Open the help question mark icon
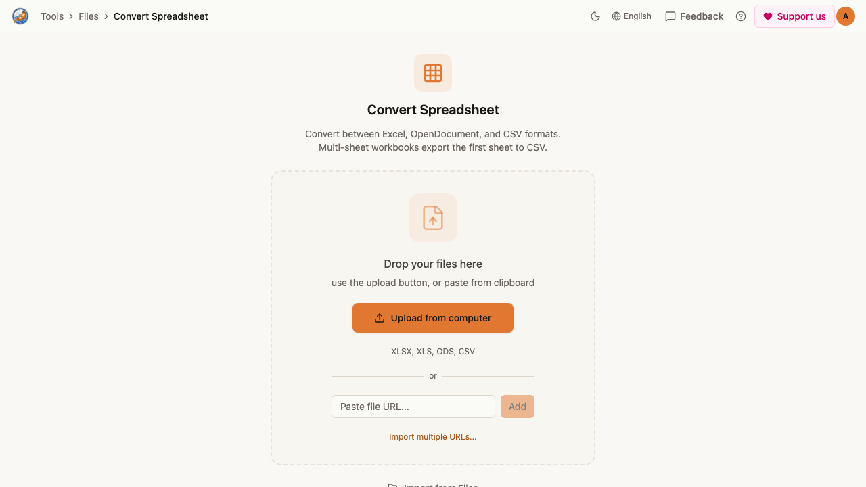Image resolution: width=866 pixels, height=487 pixels. [x=741, y=16]
